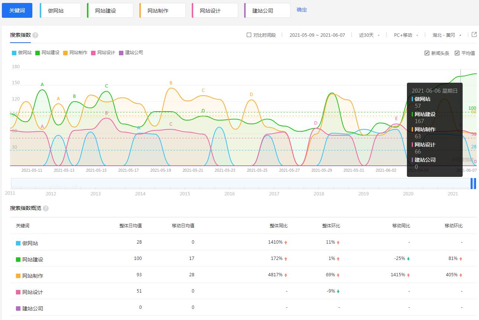Click orange news marker D near 2021-05-25
The image size is (479, 320).
[252, 95]
